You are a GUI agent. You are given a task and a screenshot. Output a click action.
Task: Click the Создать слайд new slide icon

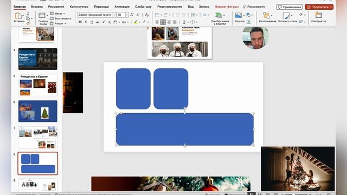(42, 15)
